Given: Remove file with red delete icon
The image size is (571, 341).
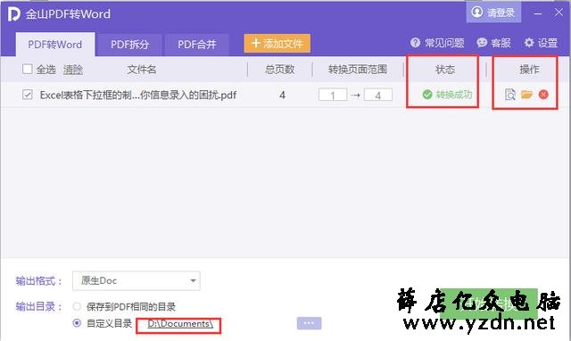Looking at the screenshot, I should point(543,95).
